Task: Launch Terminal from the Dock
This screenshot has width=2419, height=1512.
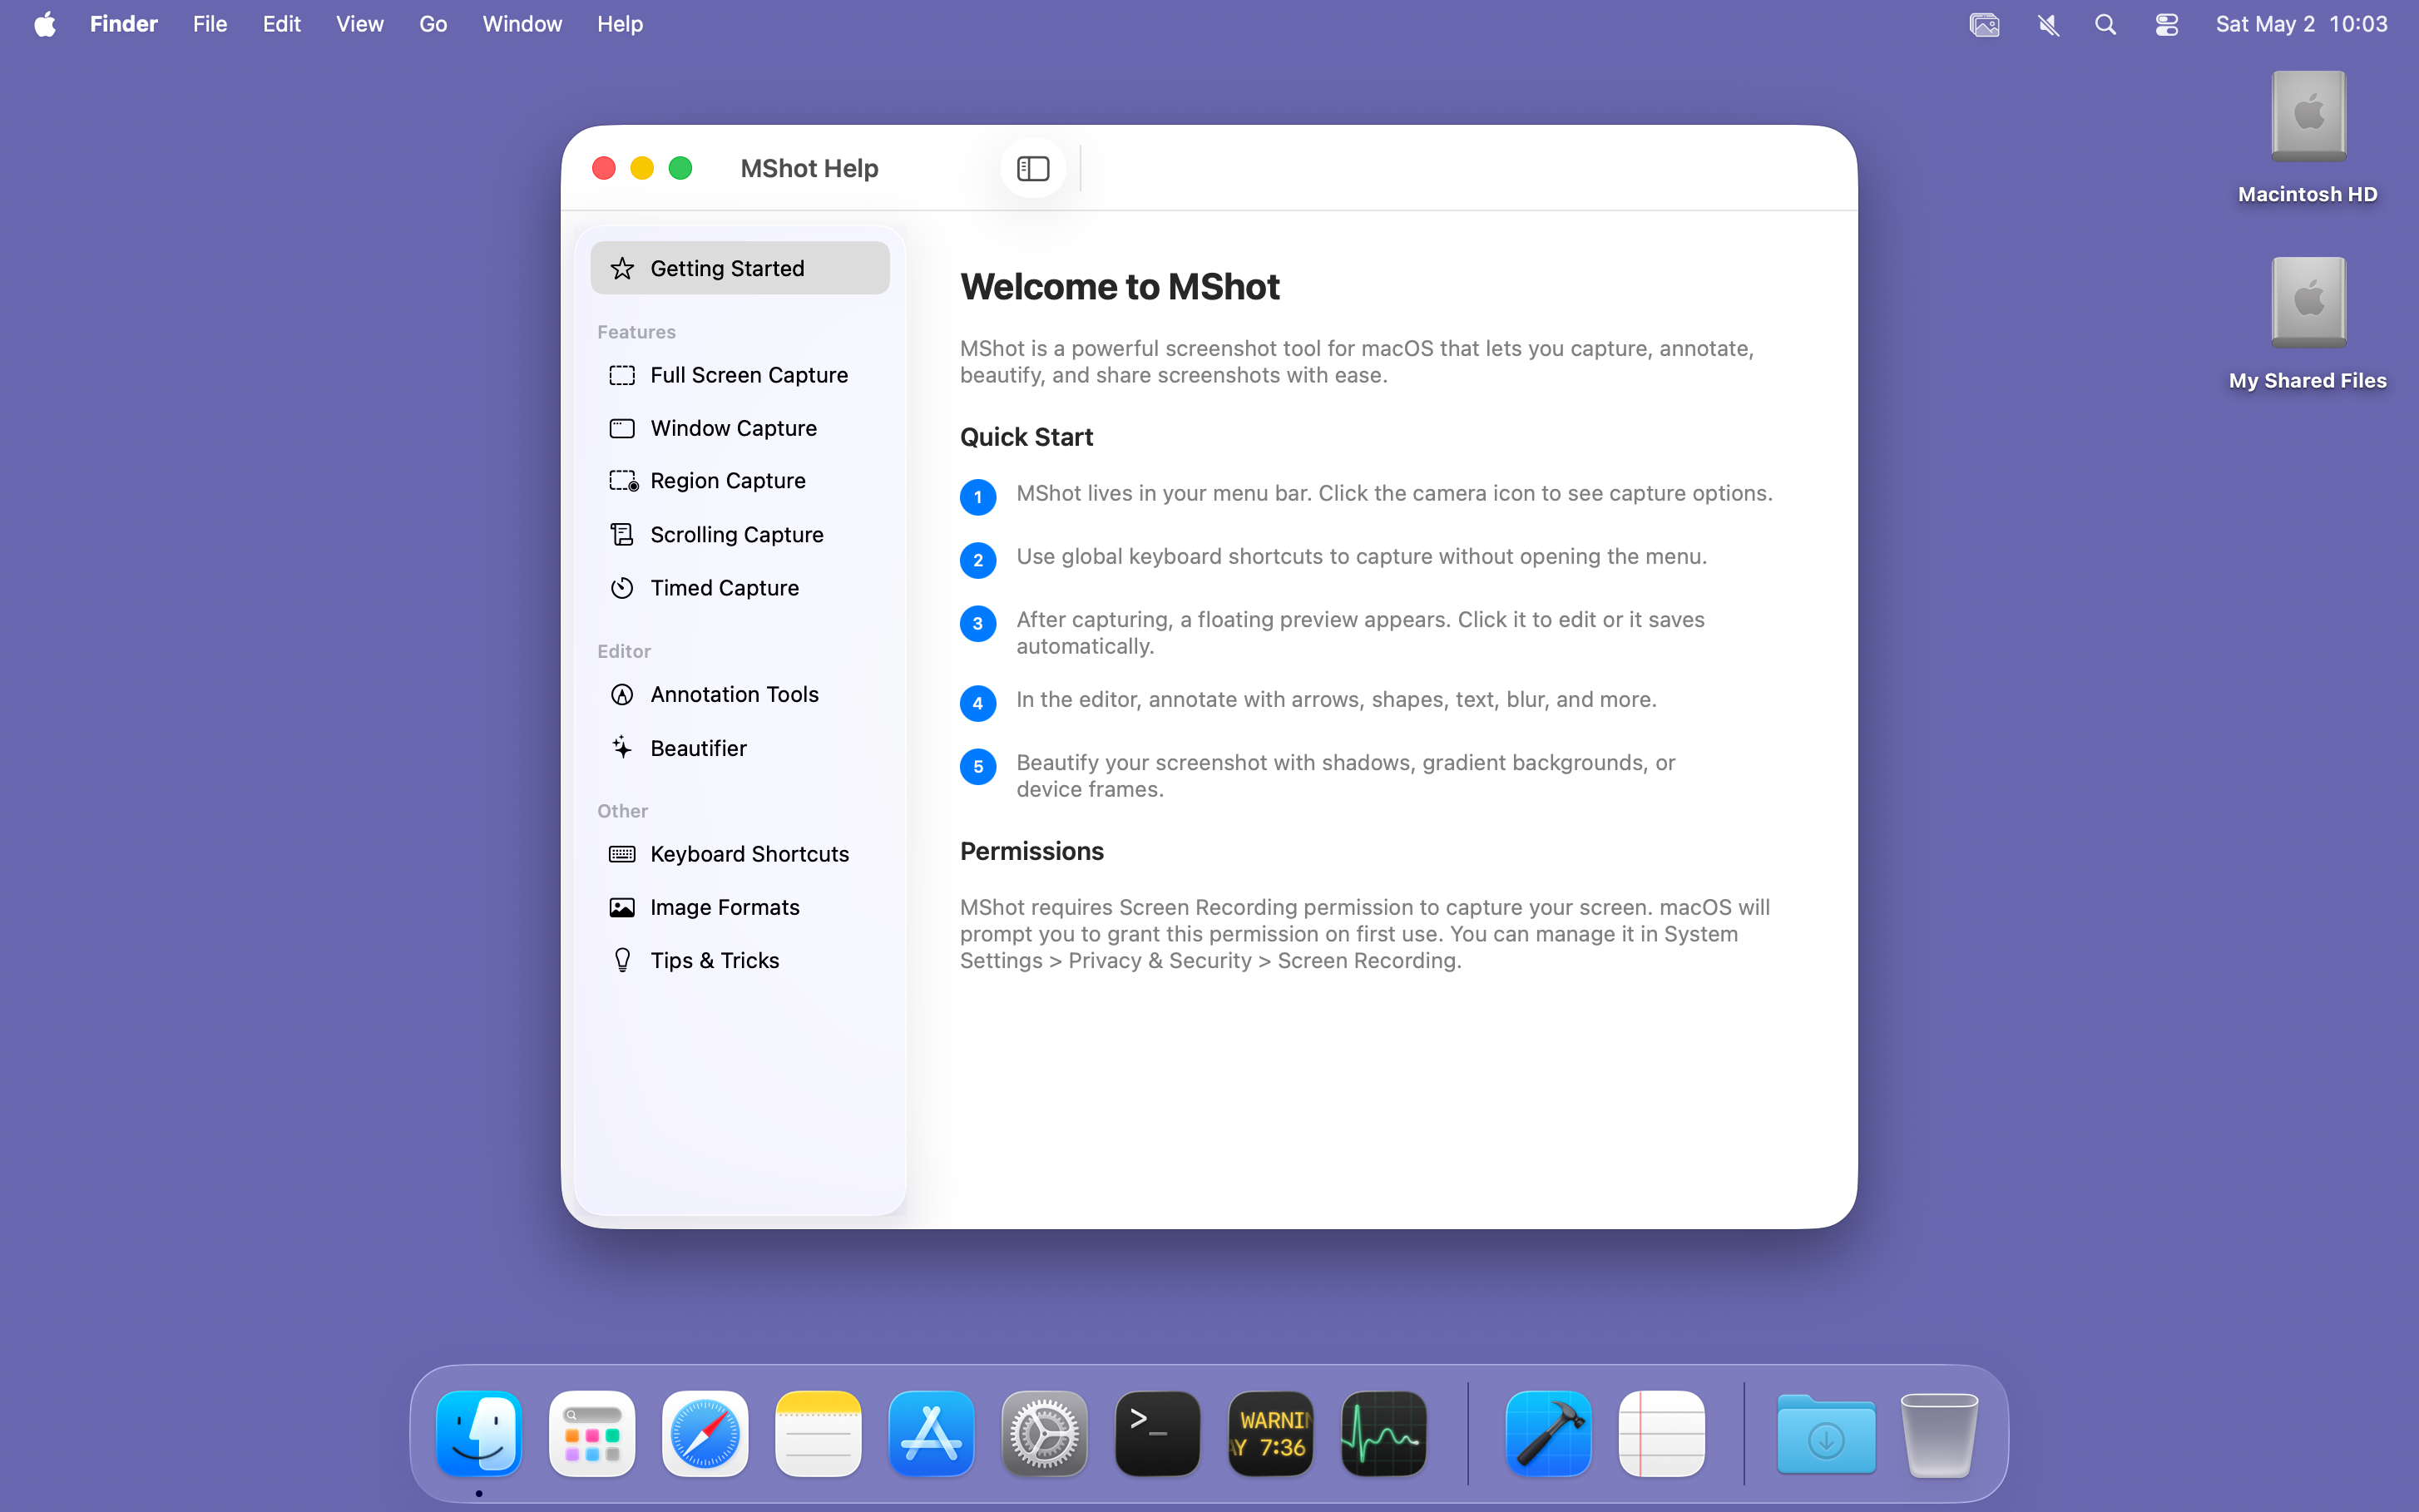Action: coord(1157,1433)
